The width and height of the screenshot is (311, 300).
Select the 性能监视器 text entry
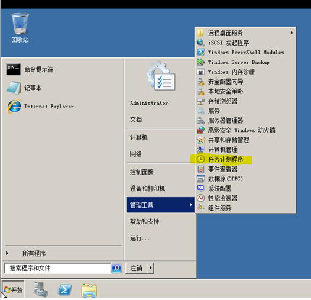tap(223, 198)
